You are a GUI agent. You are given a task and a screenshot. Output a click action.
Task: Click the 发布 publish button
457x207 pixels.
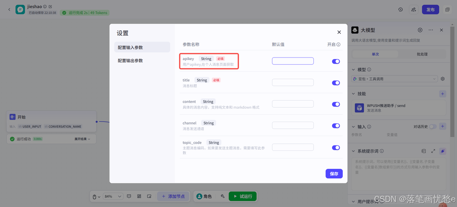pyautogui.click(x=431, y=10)
